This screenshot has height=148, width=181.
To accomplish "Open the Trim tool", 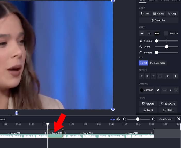I will (145, 14).
